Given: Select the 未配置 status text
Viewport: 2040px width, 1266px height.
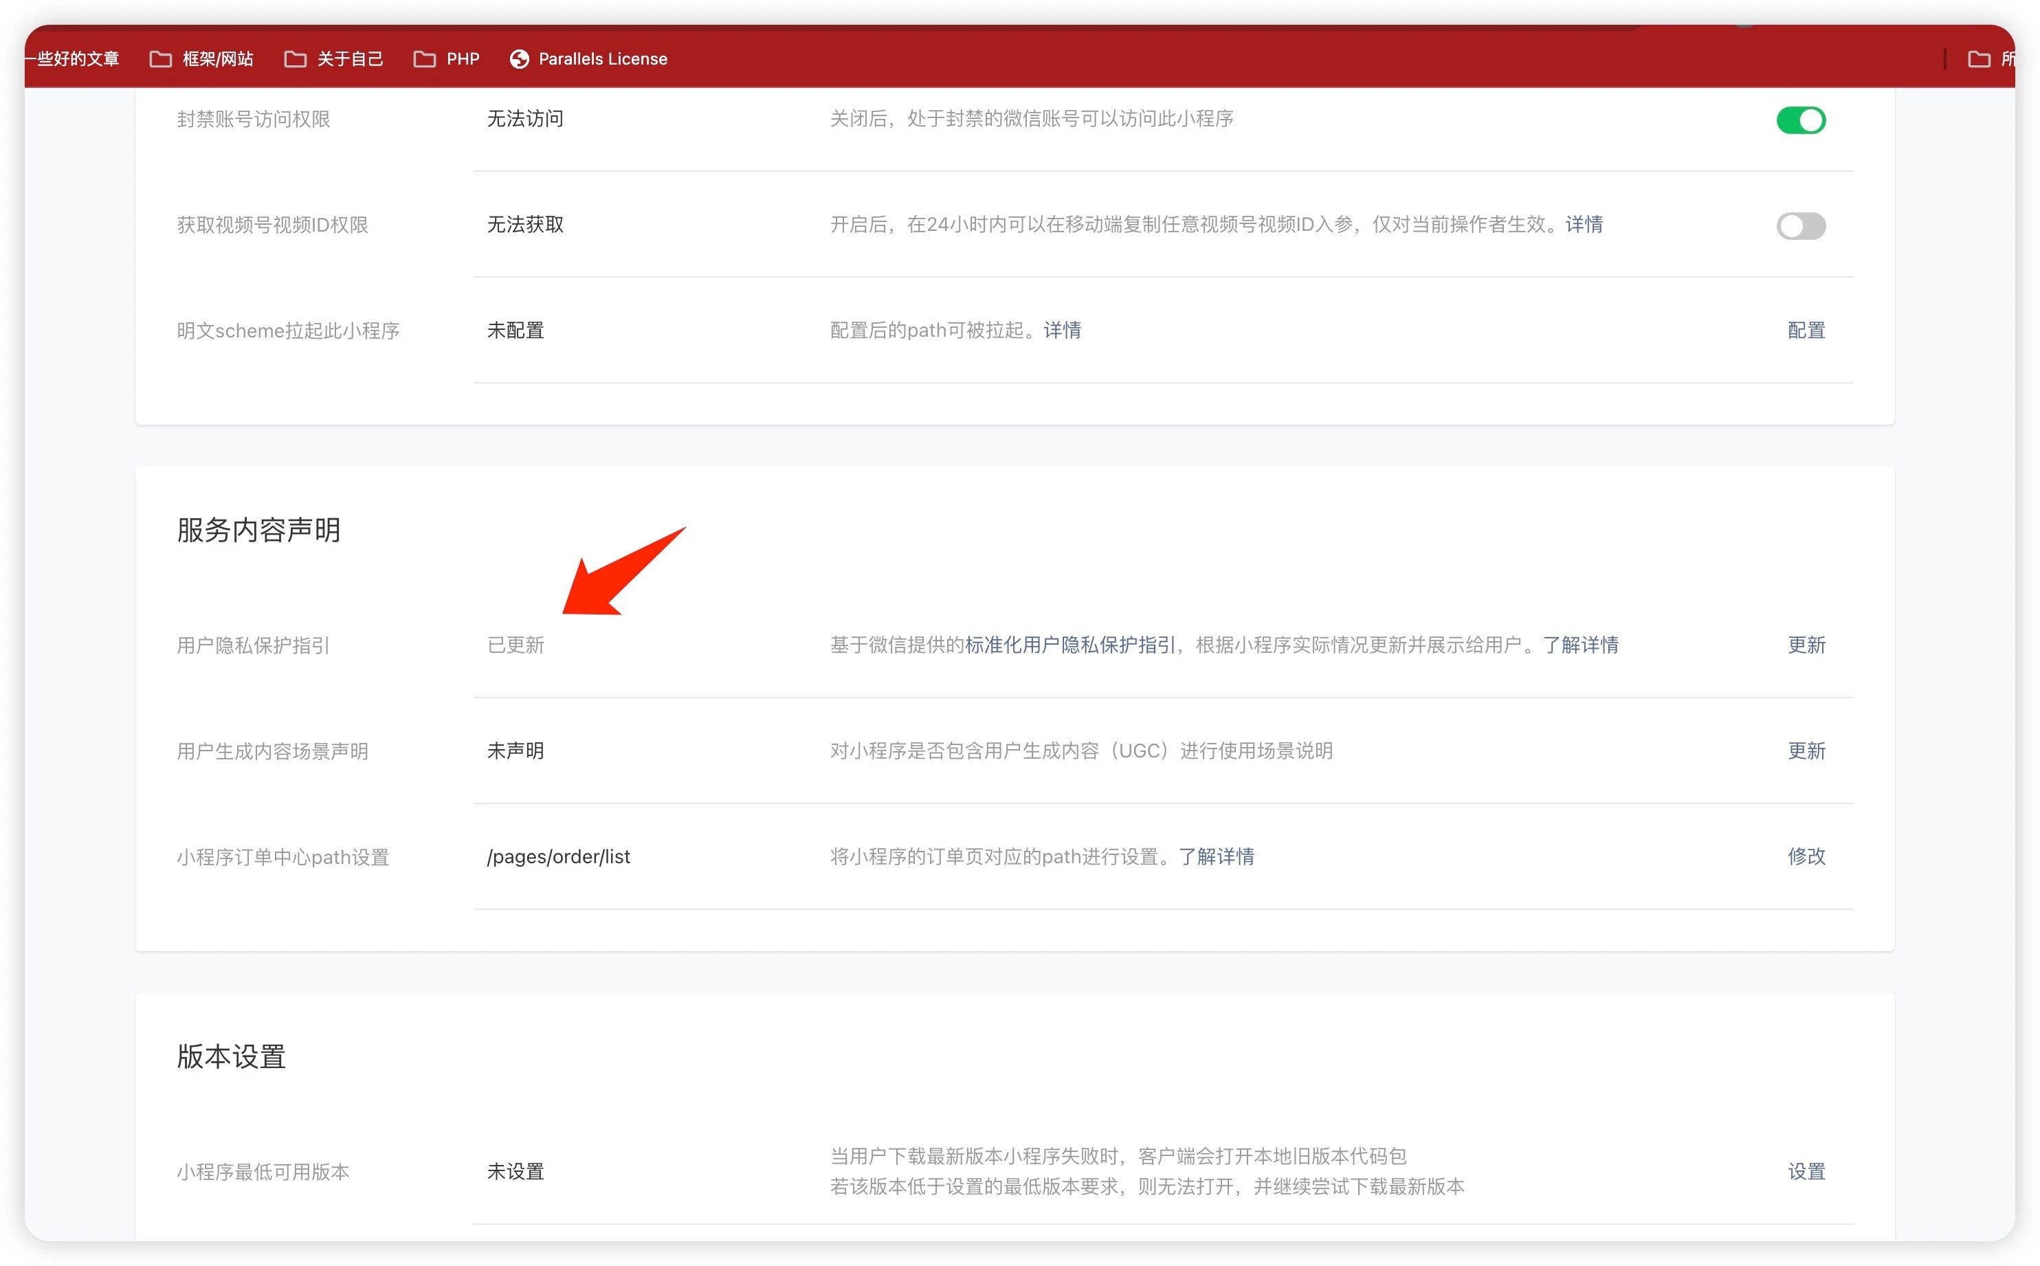Looking at the screenshot, I should click(515, 330).
